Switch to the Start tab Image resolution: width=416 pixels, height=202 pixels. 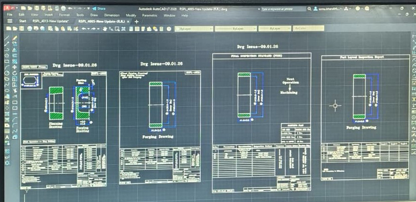point(22,21)
